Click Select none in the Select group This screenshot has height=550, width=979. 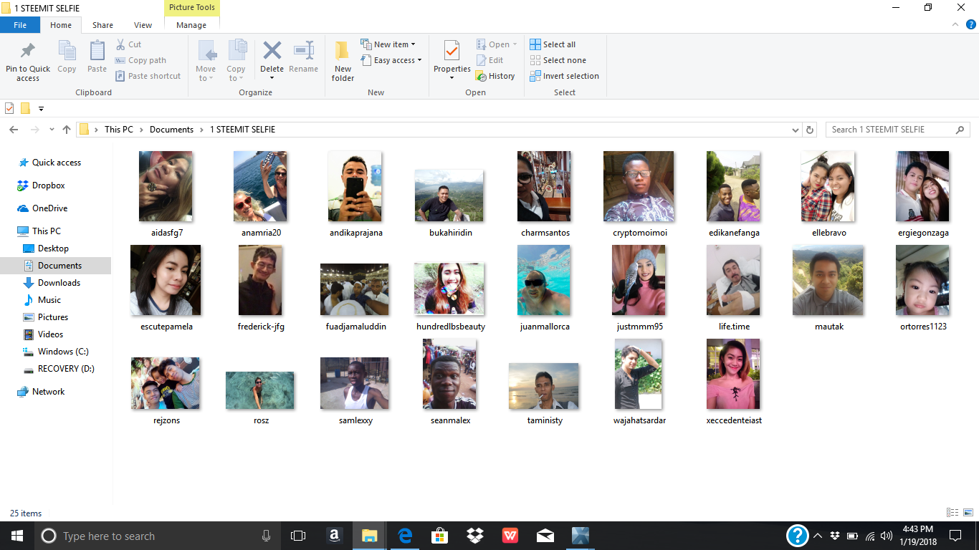point(558,59)
